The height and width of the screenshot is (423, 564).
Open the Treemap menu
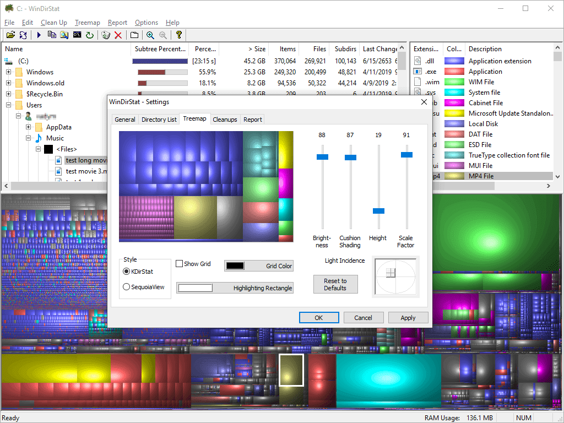pyautogui.click(x=88, y=22)
